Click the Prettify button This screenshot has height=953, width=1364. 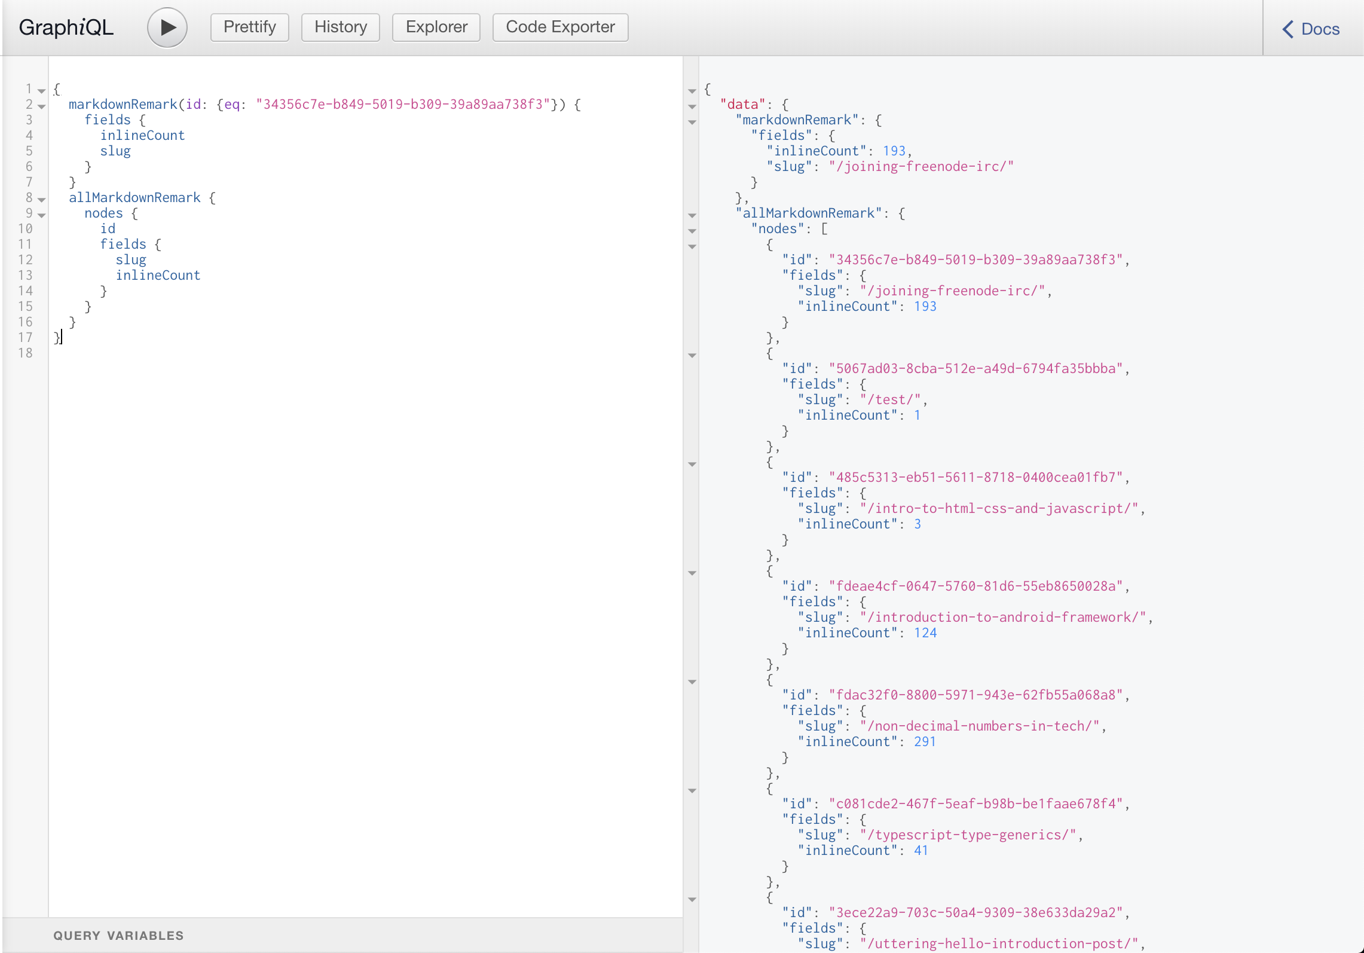coord(249,27)
